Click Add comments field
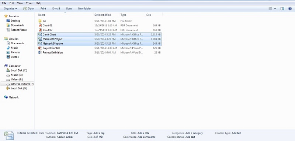This screenshot has height=141, width=295. [x=146, y=137]
